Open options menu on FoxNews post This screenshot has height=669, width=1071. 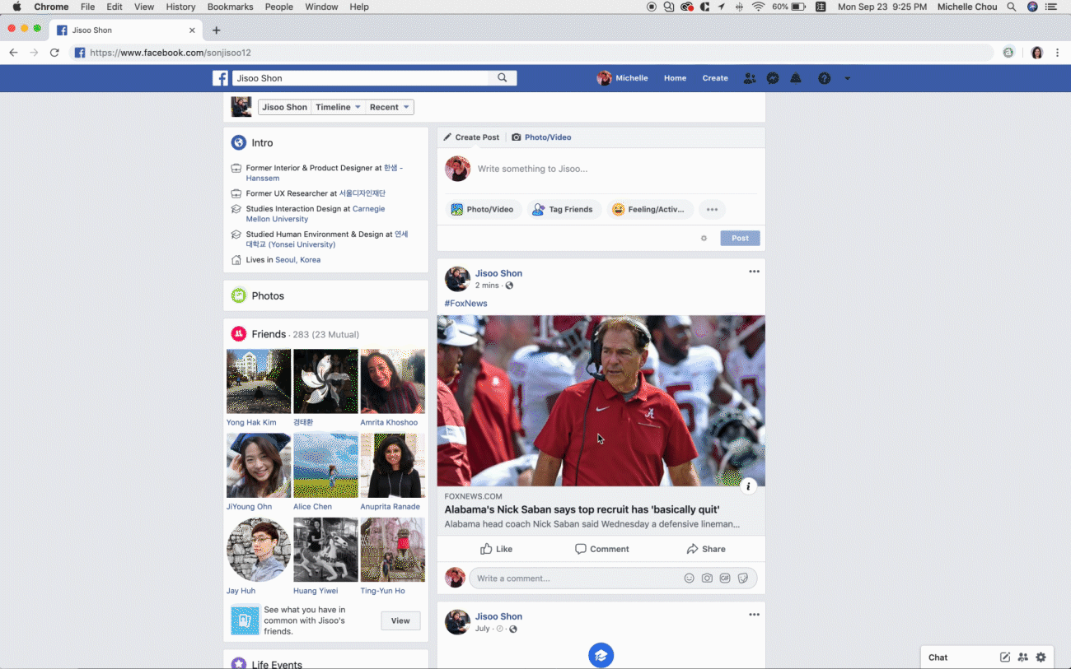[x=754, y=272]
